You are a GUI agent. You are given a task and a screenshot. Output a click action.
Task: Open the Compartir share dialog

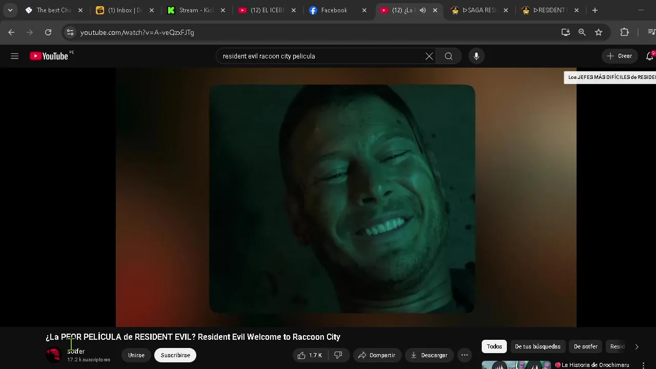(x=377, y=355)
